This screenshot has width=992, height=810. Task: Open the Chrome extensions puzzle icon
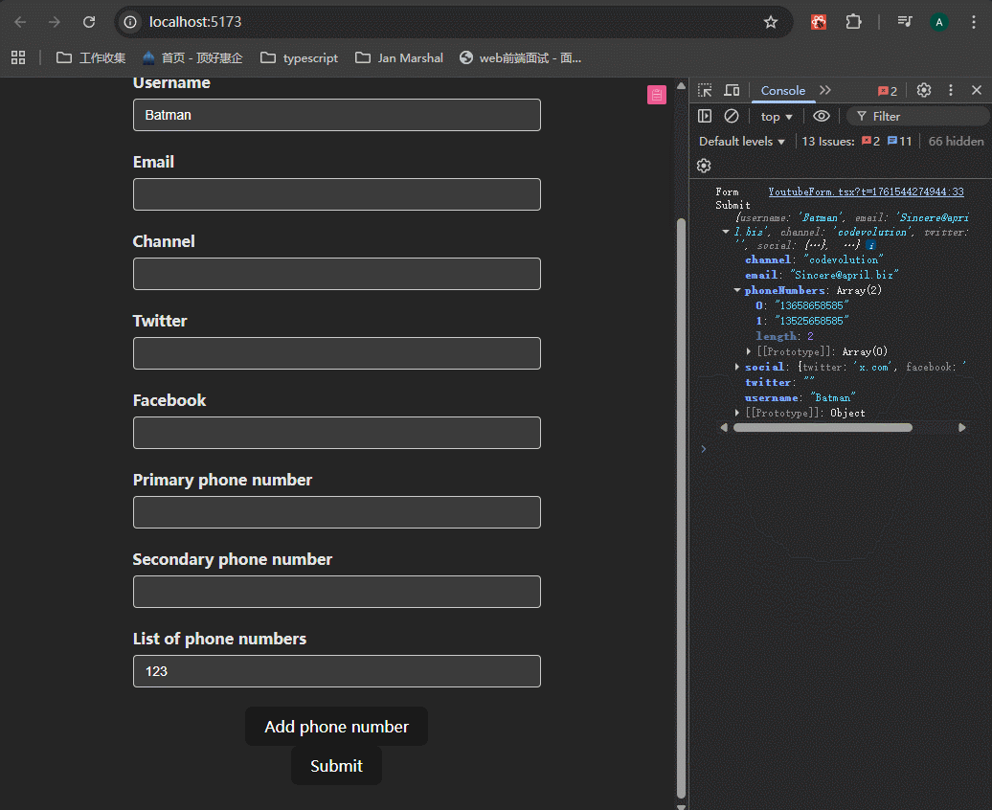(x=853, y=22)
